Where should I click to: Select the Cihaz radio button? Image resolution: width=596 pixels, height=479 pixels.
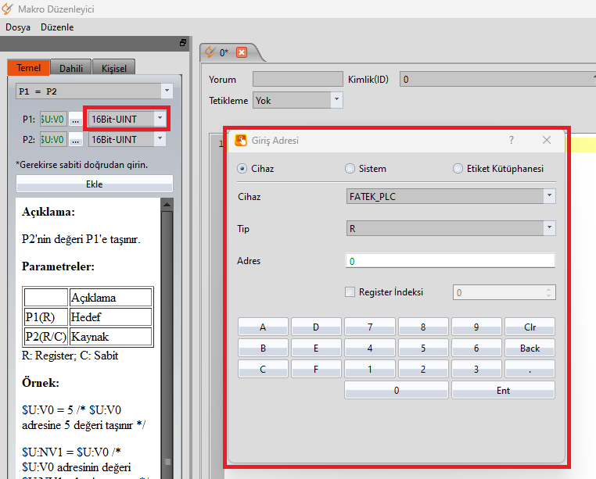coord(242,169)
